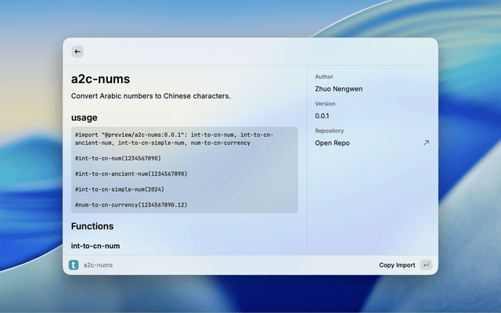This screenshot has width=501, height=313.
Task: Click the a2c-nums main title
Action: pyautogui.click(x=100, y=79)
